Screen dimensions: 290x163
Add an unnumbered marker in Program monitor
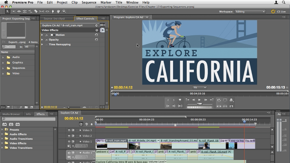click(x=180, y=100)
